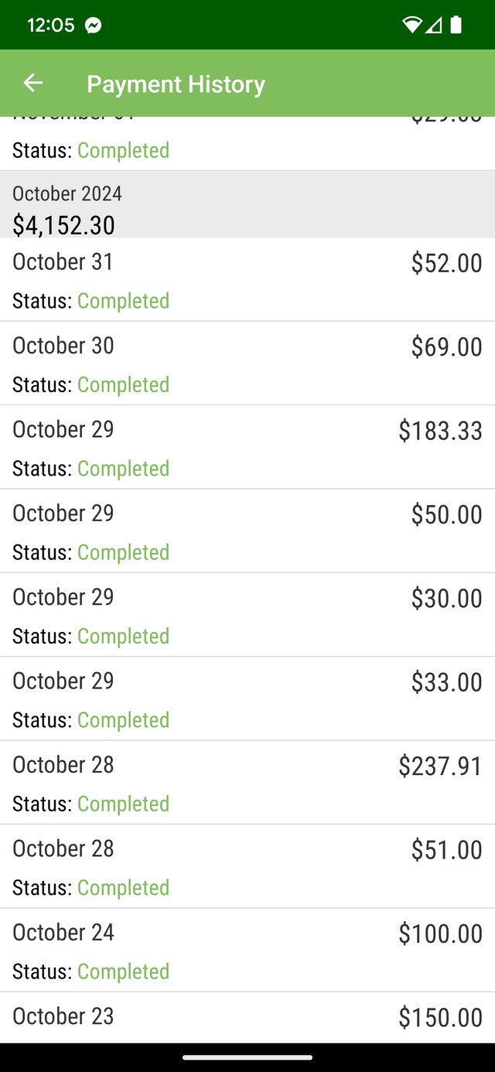Tap the $33.00 amount
Image resolution: width=495 pixels, height=1072 pixels.
click(446, 682)
